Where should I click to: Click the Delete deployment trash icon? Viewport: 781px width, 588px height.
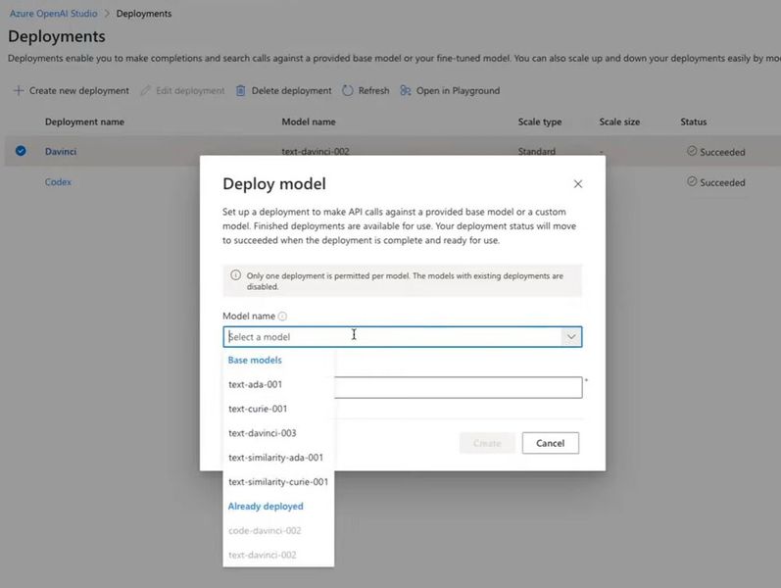click(241, 91)
